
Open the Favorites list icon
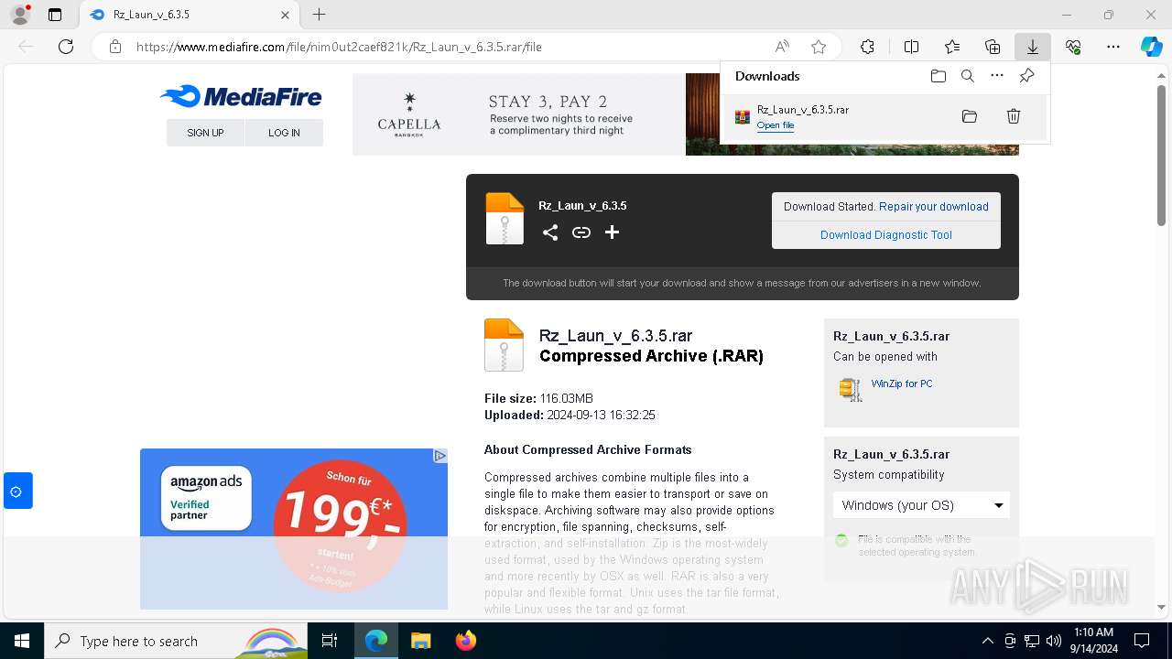tap(952, 47)
